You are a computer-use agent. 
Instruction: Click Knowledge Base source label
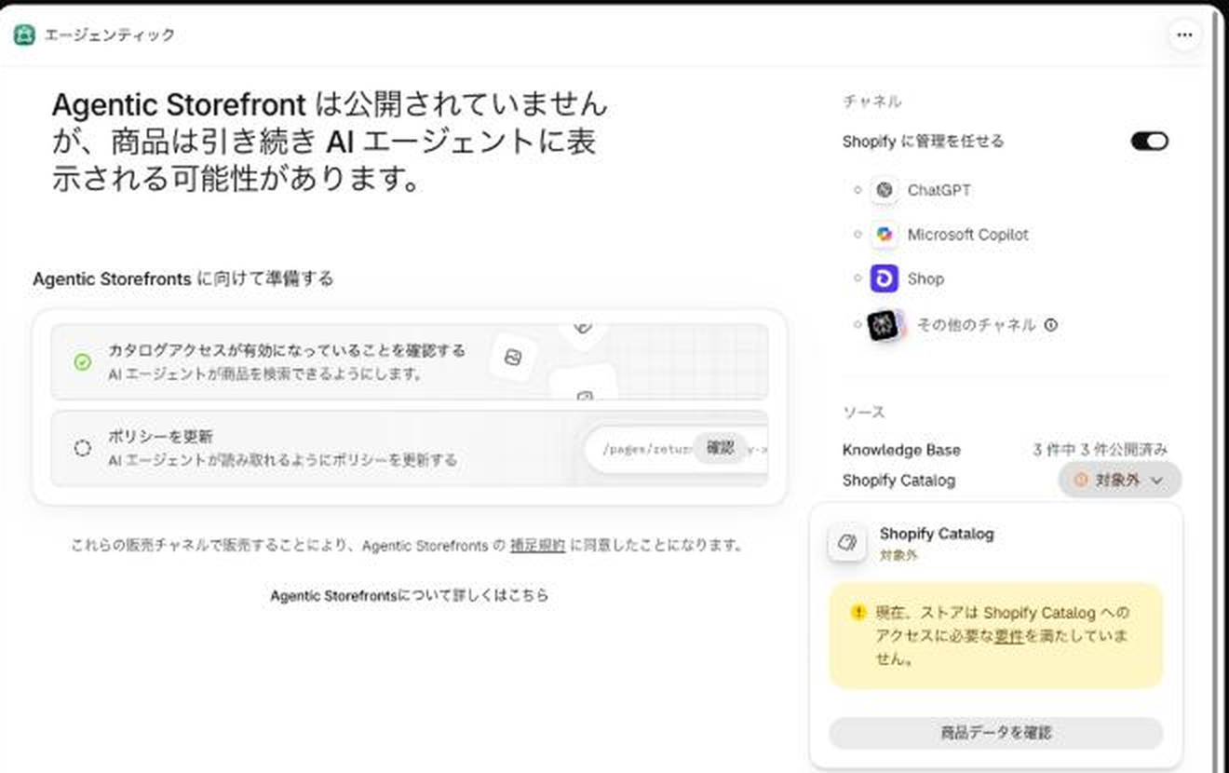901,450
